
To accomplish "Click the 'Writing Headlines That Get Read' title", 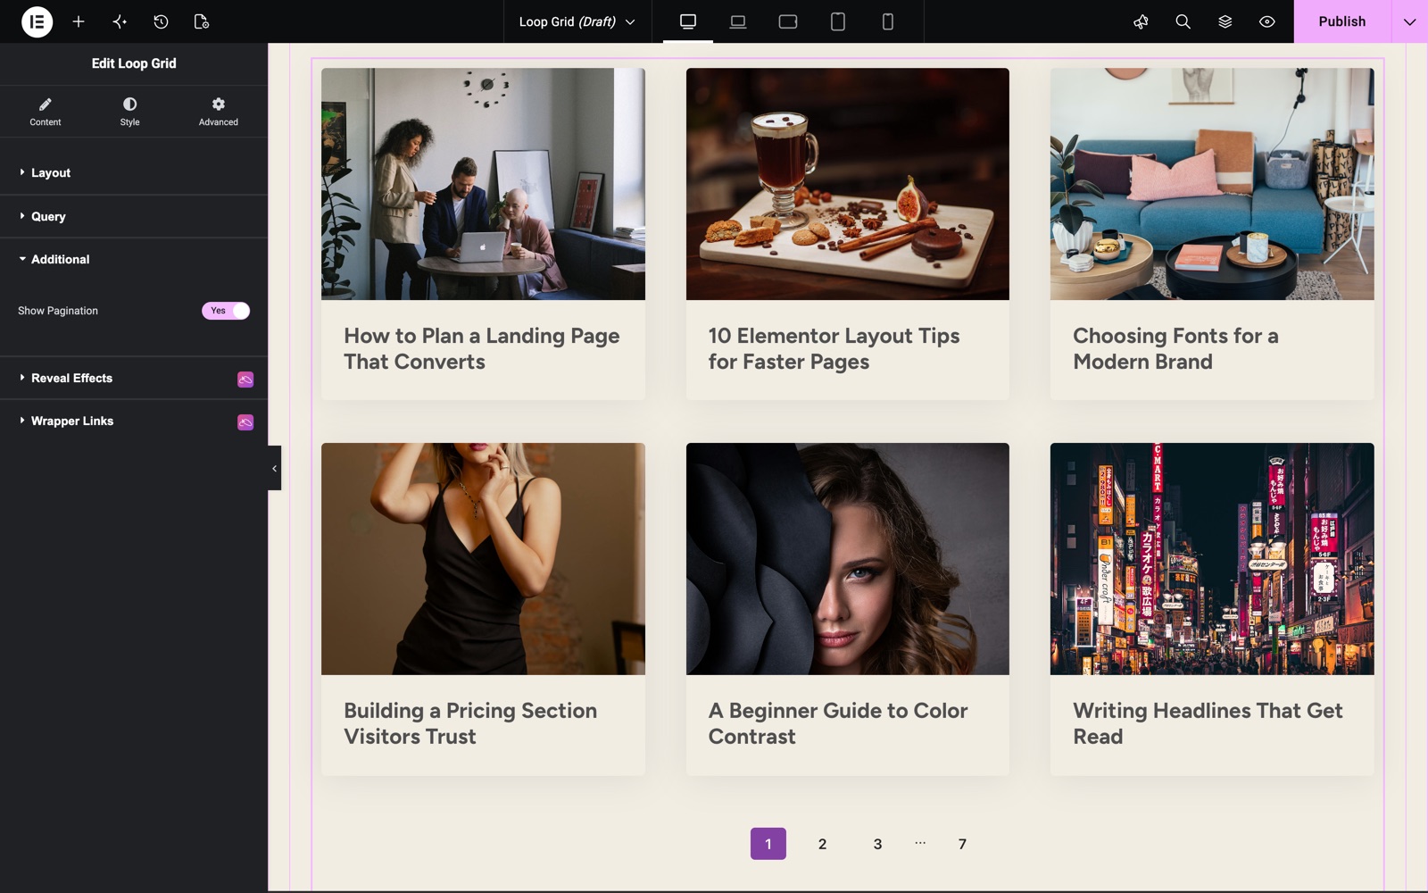I will click(1208, 723).
